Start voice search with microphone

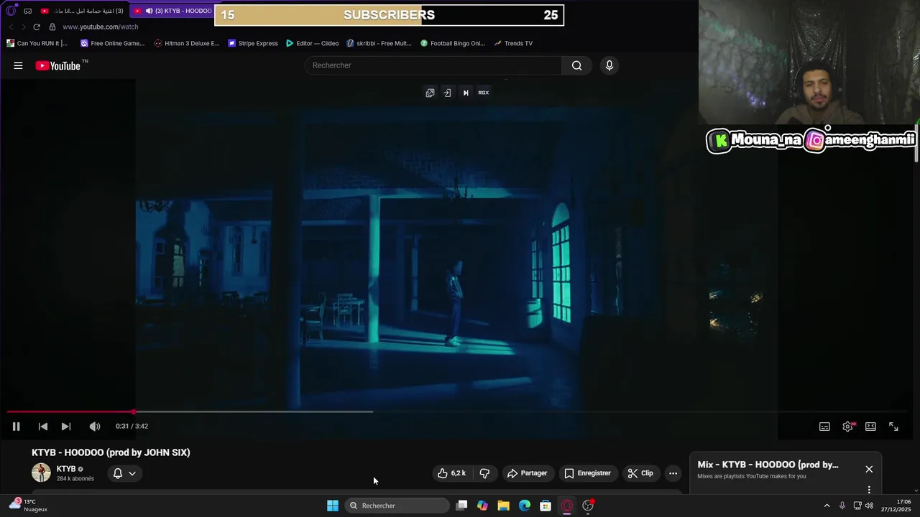coord(609,65)
